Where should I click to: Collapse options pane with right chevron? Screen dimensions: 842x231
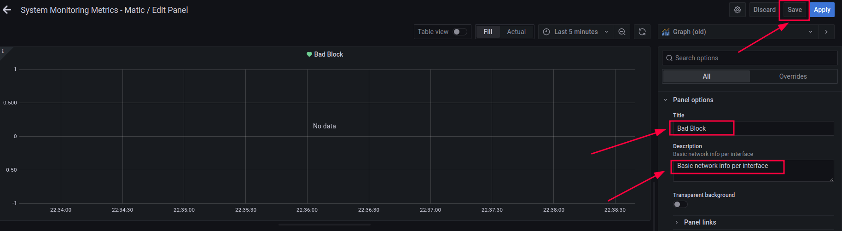point(826,32)
